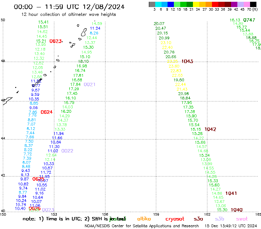Select the dark red s3a legend label
This screenshot has height=229, width=261.
click(198, 219)
